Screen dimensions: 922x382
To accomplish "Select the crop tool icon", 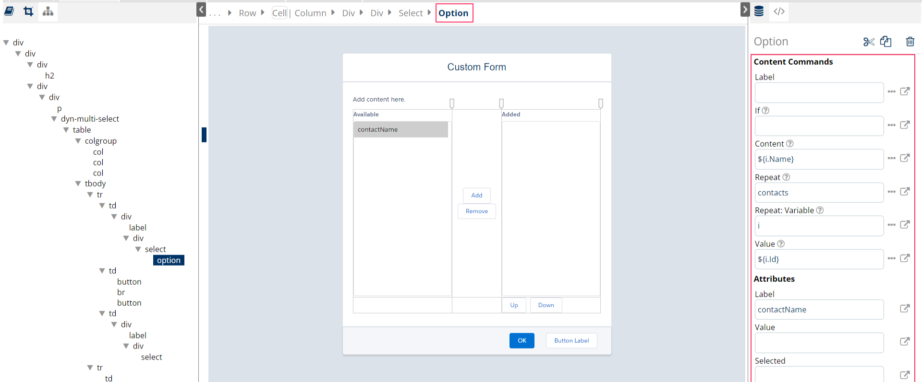I will point(28,12).
